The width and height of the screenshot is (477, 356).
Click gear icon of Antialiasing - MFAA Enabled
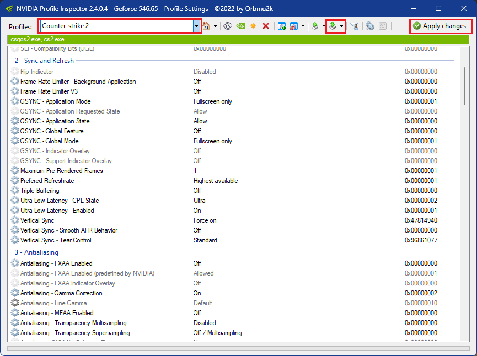click(15, 313)
